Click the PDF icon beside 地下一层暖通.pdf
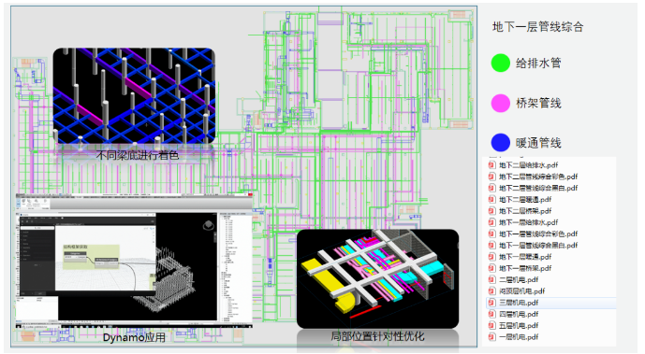The image size is (645, 354). [491, 257]
